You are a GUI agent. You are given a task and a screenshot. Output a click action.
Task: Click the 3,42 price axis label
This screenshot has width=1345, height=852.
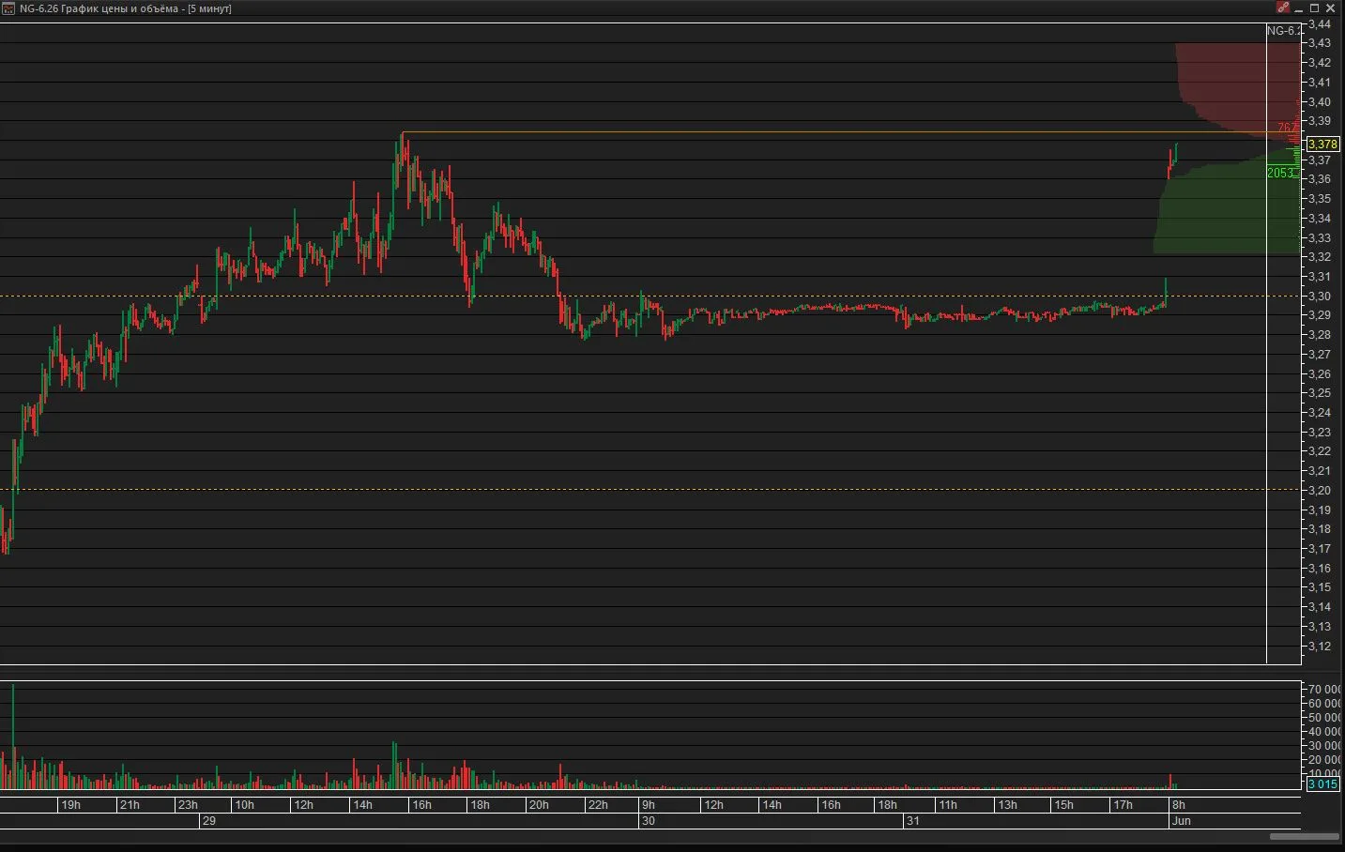click(x=1320, y=63)
